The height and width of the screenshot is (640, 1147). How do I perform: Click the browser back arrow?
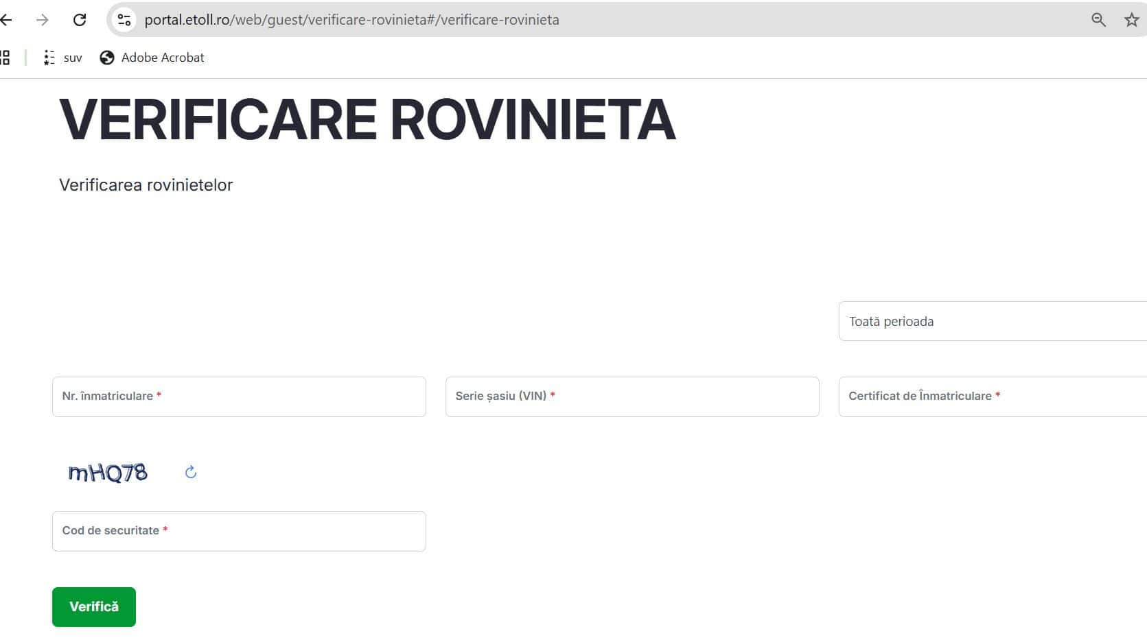click(6, 20)
